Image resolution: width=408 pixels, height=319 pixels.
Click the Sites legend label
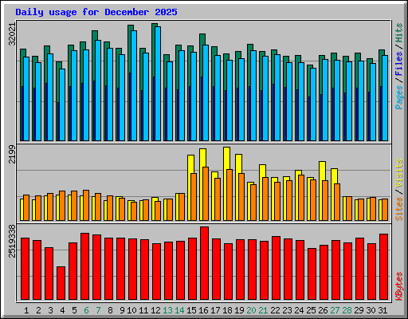tap(399, 209)
